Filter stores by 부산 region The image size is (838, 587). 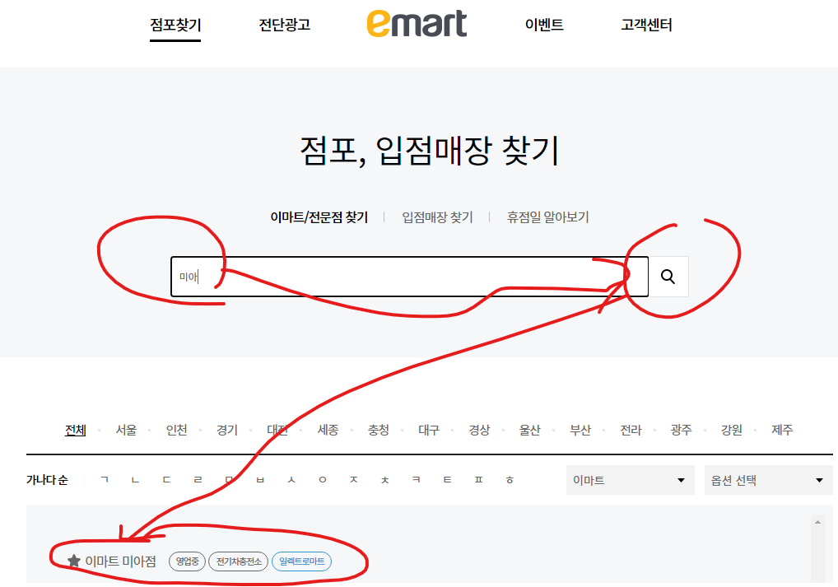[x=580, y=430]
